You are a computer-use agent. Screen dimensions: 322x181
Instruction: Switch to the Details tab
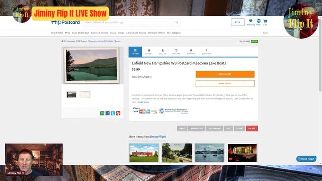pos(149,52)
